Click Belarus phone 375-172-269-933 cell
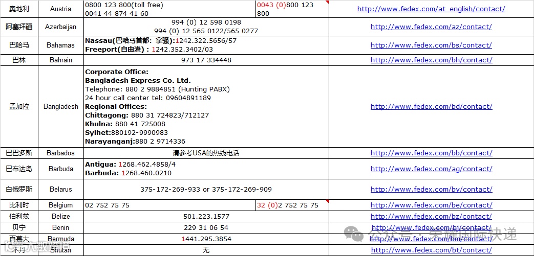534x256 pixels. pos(206,190)
